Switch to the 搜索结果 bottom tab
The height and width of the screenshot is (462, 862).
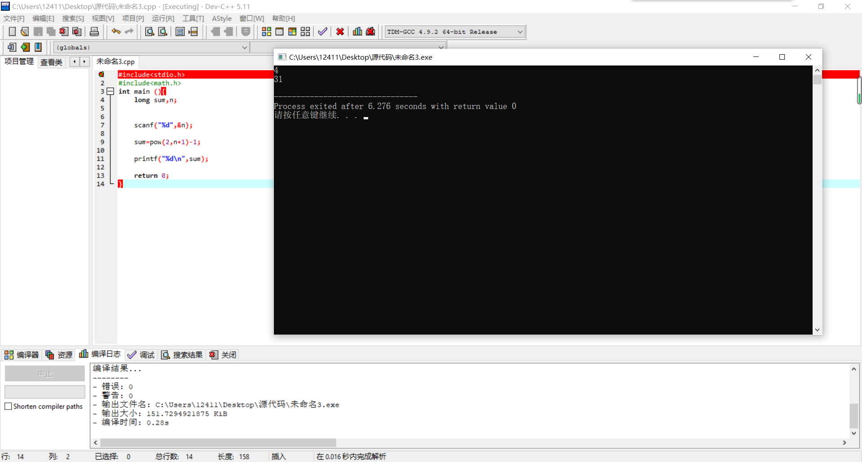pyautogui.click(x=182, y=355)
